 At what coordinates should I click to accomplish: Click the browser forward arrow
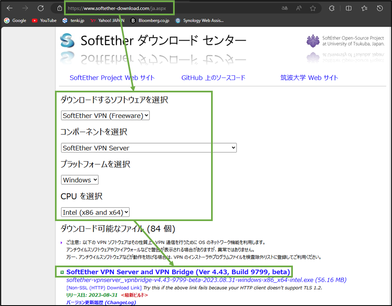point(25,8)
